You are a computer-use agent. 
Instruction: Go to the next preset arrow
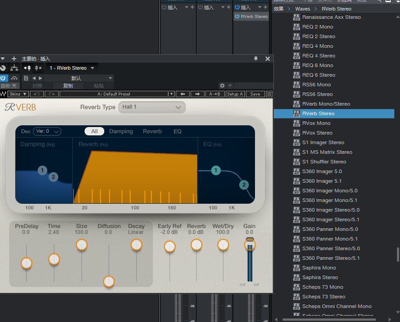pyautogui.click(x=40, y=78)
